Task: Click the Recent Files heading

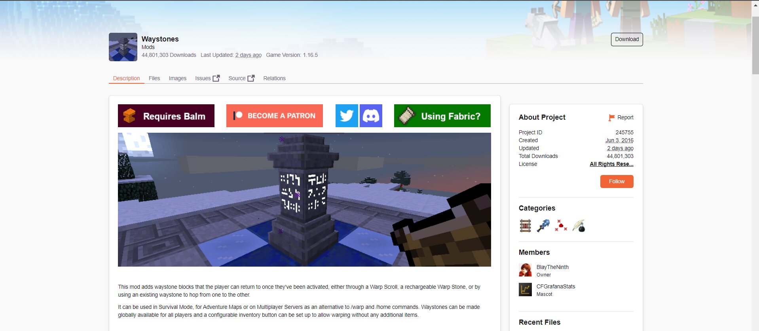Action: click(540, 322)
